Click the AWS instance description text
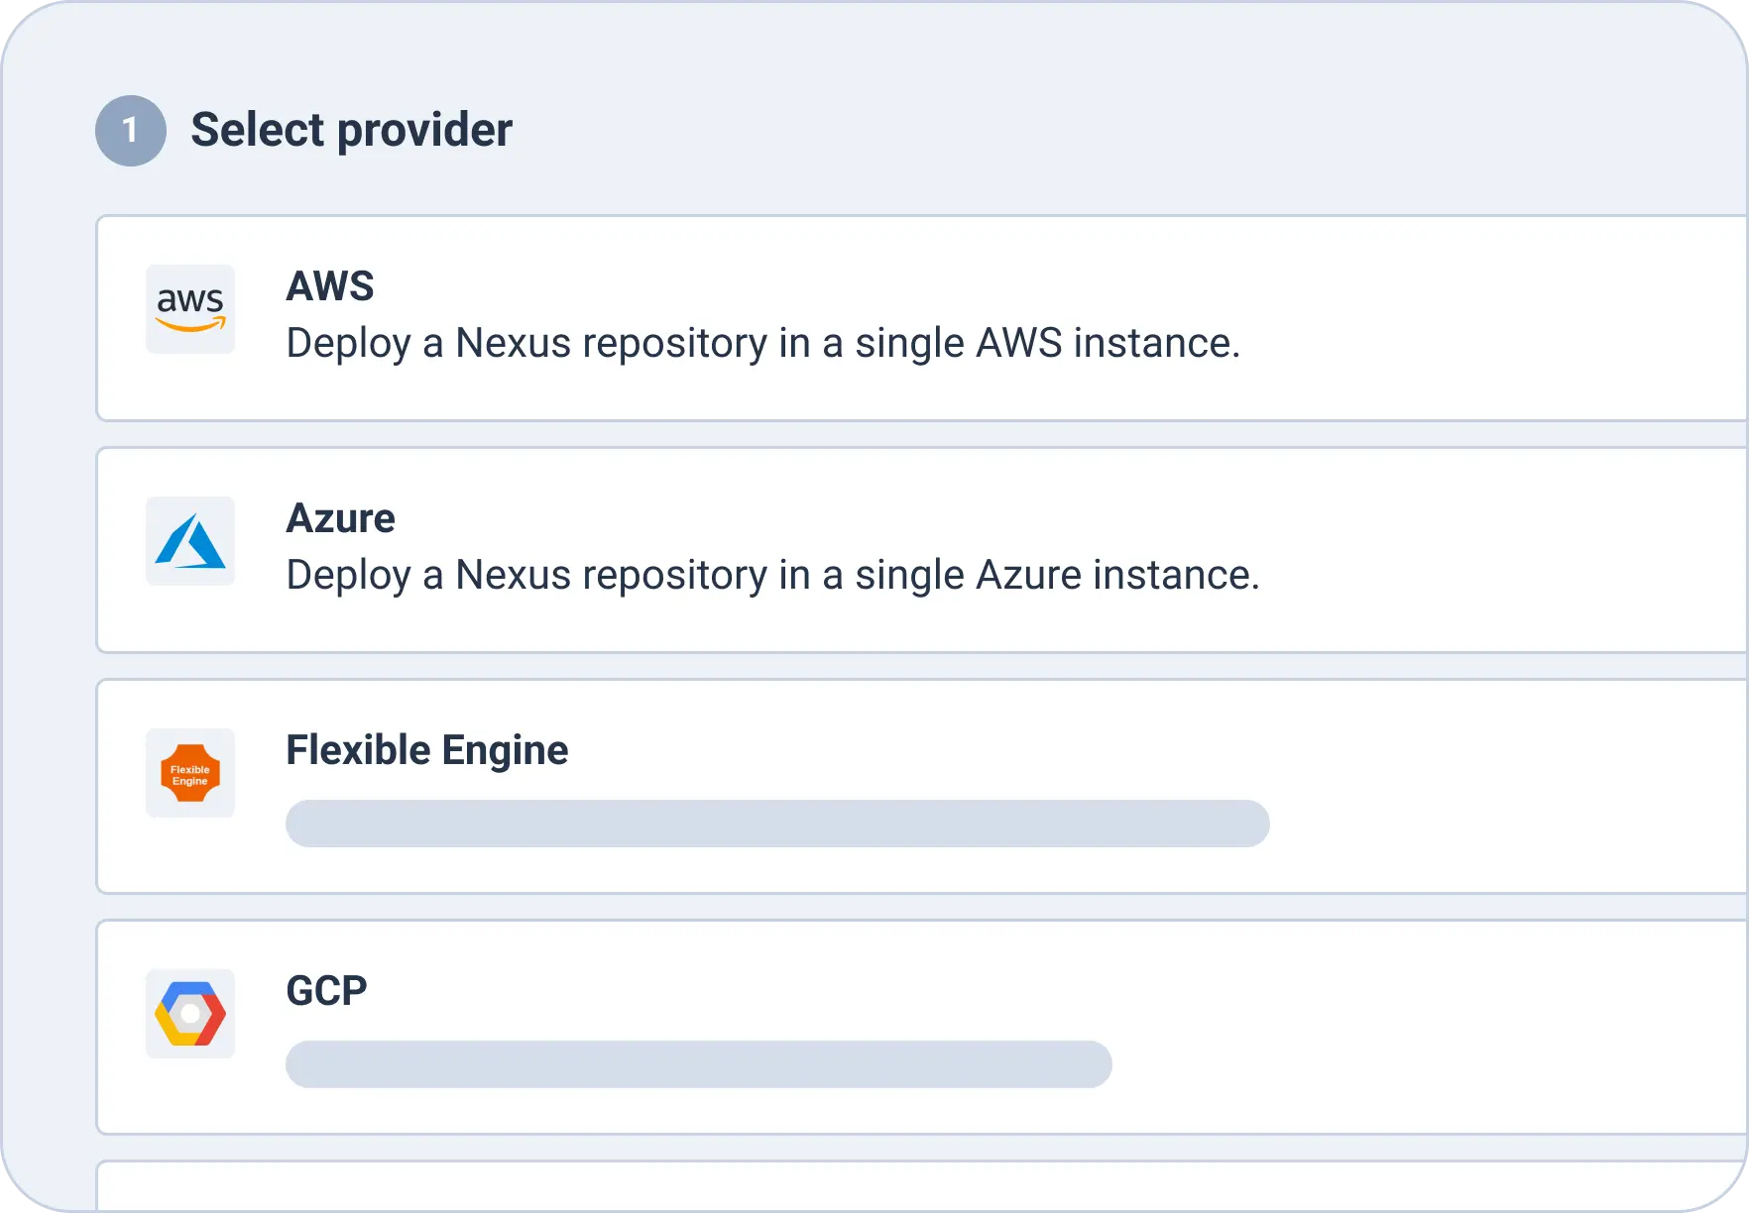Viewport: 1749px width, 1213px height. coord(762,343)
